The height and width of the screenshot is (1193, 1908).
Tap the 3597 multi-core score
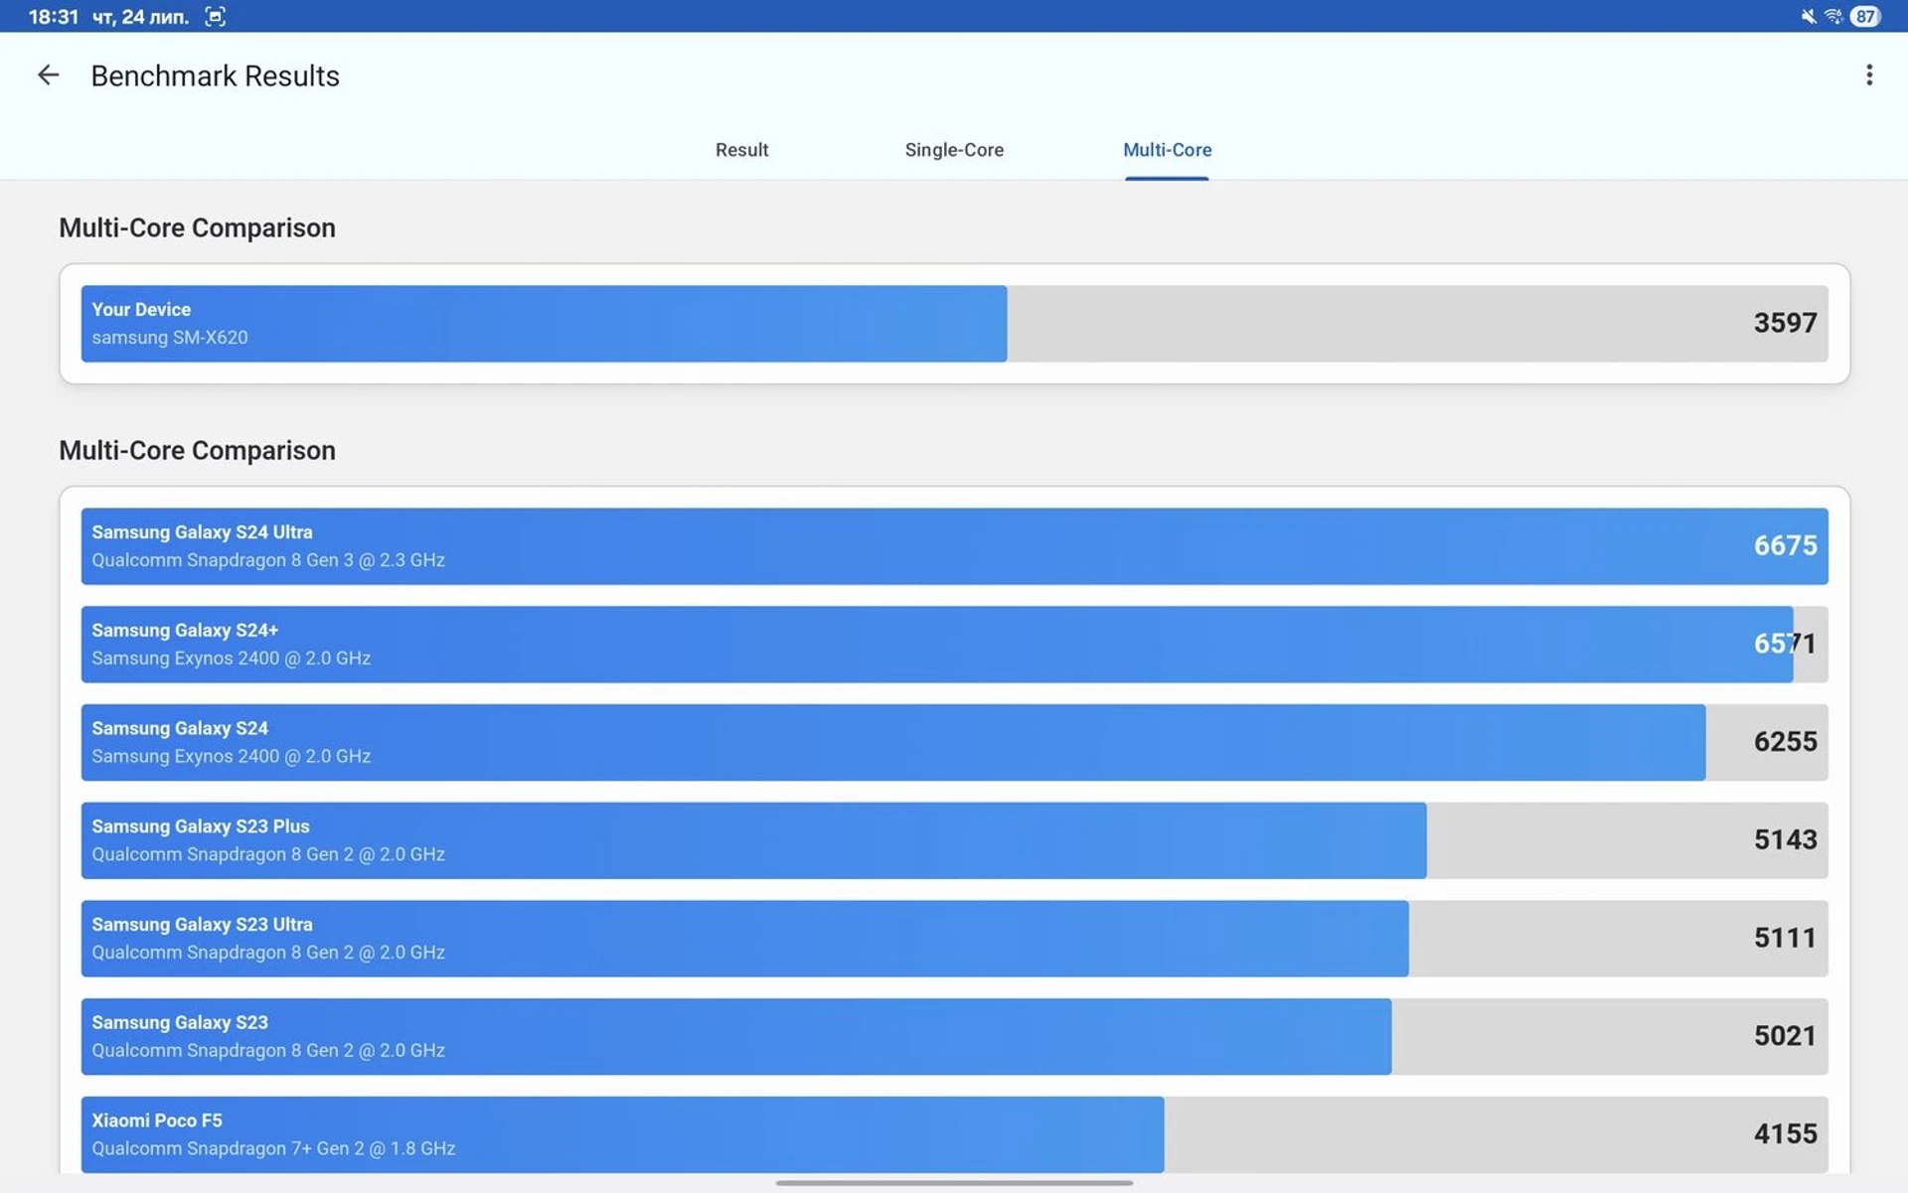tap(1784, 323)
